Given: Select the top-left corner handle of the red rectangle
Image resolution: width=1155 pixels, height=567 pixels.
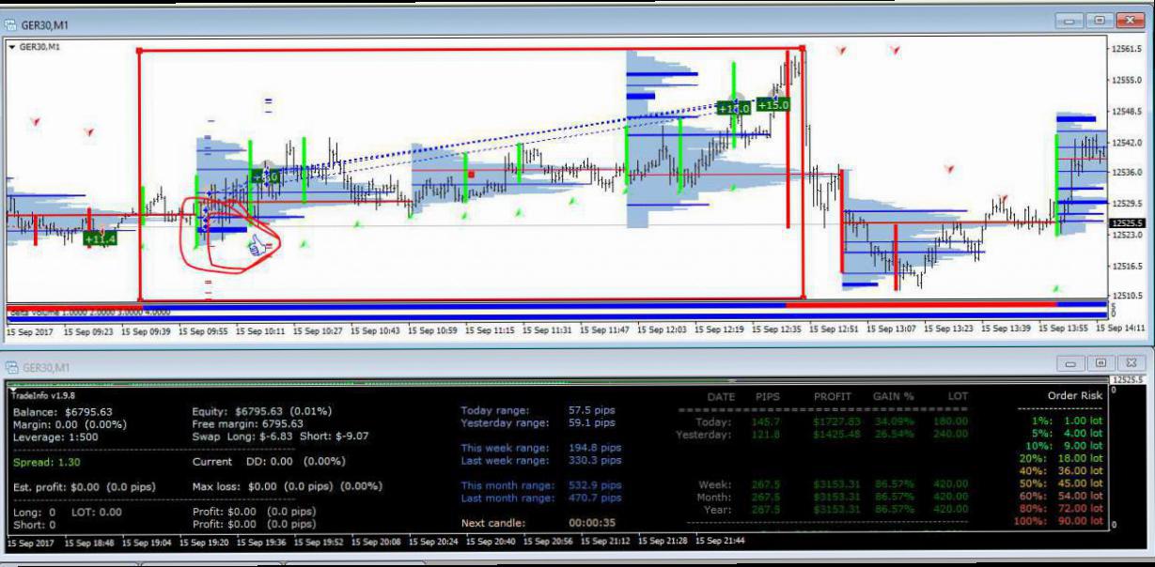Looking at the screenshot, I should point(140,51).
